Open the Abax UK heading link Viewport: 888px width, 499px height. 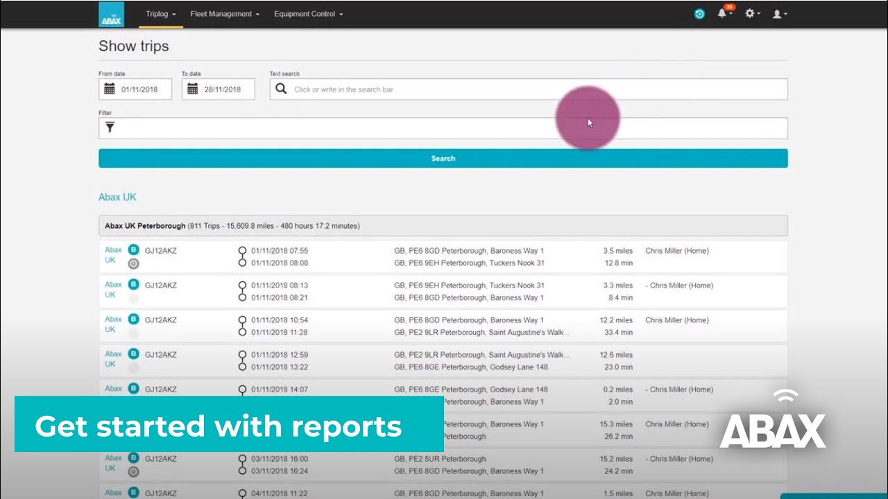pyautogui.click(x=117, y=197)
